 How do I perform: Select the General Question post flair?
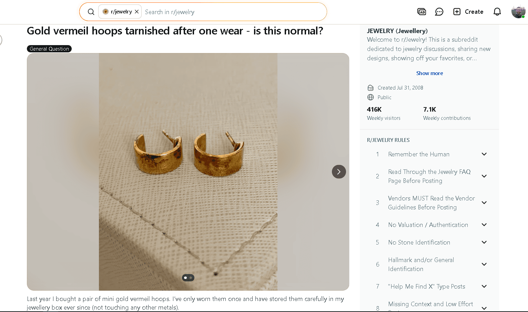[49, 49]
